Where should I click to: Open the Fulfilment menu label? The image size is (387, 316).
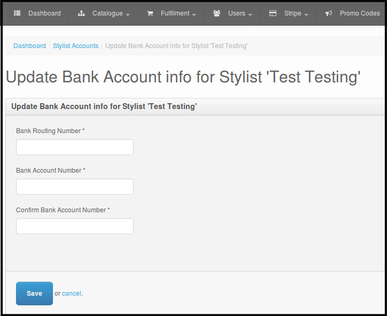pyautogui.click(x=175, y=13)
